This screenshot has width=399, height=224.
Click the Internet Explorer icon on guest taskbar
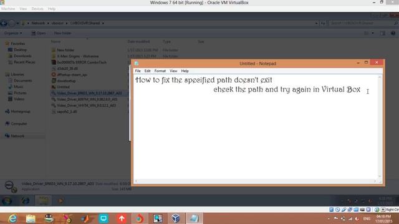tap(25, 201)
